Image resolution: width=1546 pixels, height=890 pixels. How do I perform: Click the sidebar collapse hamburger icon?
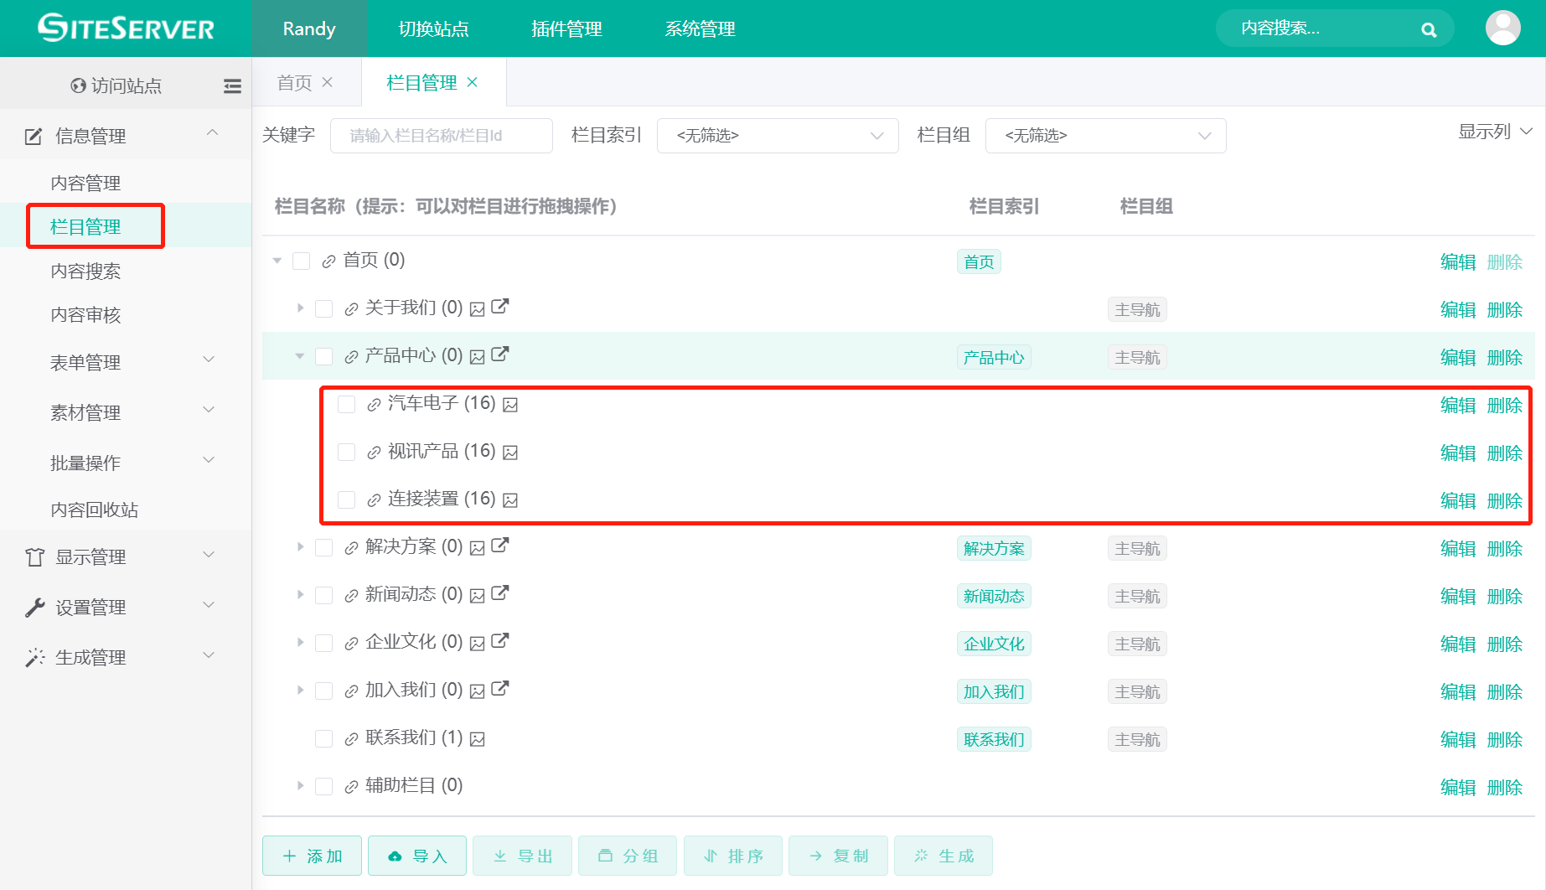point(232,85)
